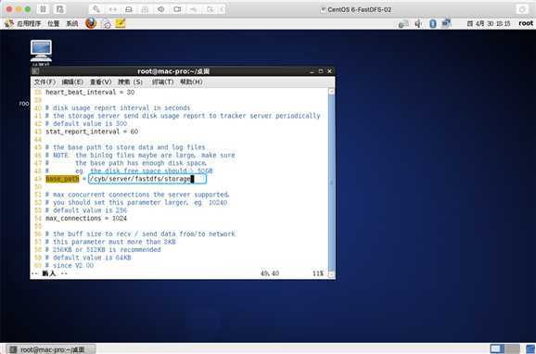Click comment 'default value is 300'
Screen dimensions: 536x354
(x=86, y=123)
